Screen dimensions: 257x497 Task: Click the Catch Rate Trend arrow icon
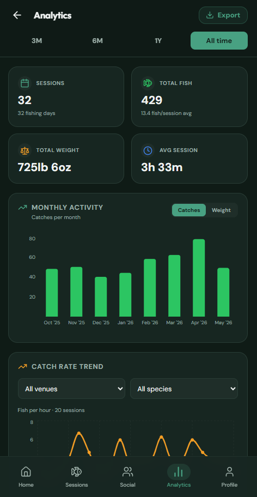tap(22, 367)
